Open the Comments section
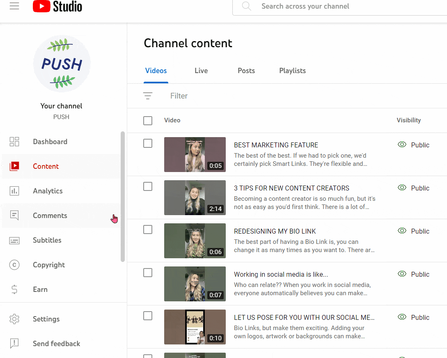The image size is (447, 358). tap(50, 215)
